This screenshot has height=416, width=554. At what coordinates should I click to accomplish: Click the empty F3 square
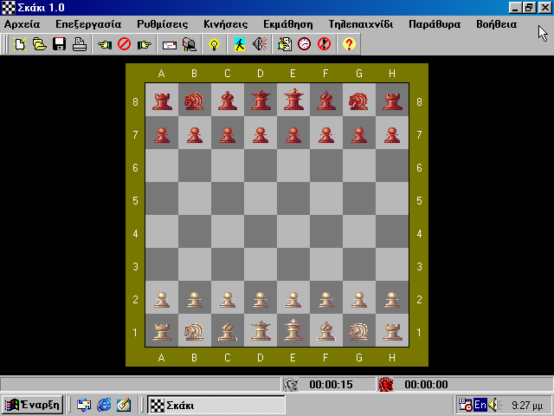pyautogui.click(x=326, y=264)
